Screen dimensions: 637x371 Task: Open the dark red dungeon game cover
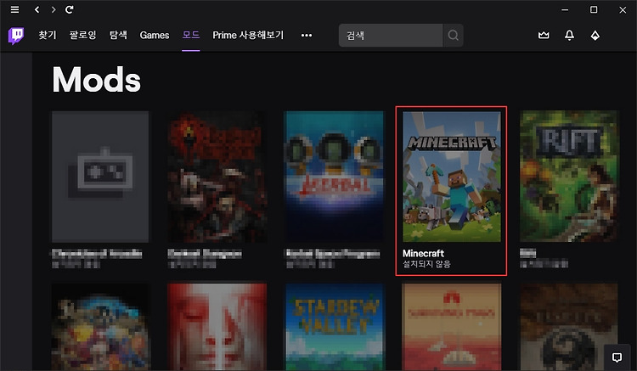click(217, 177)
